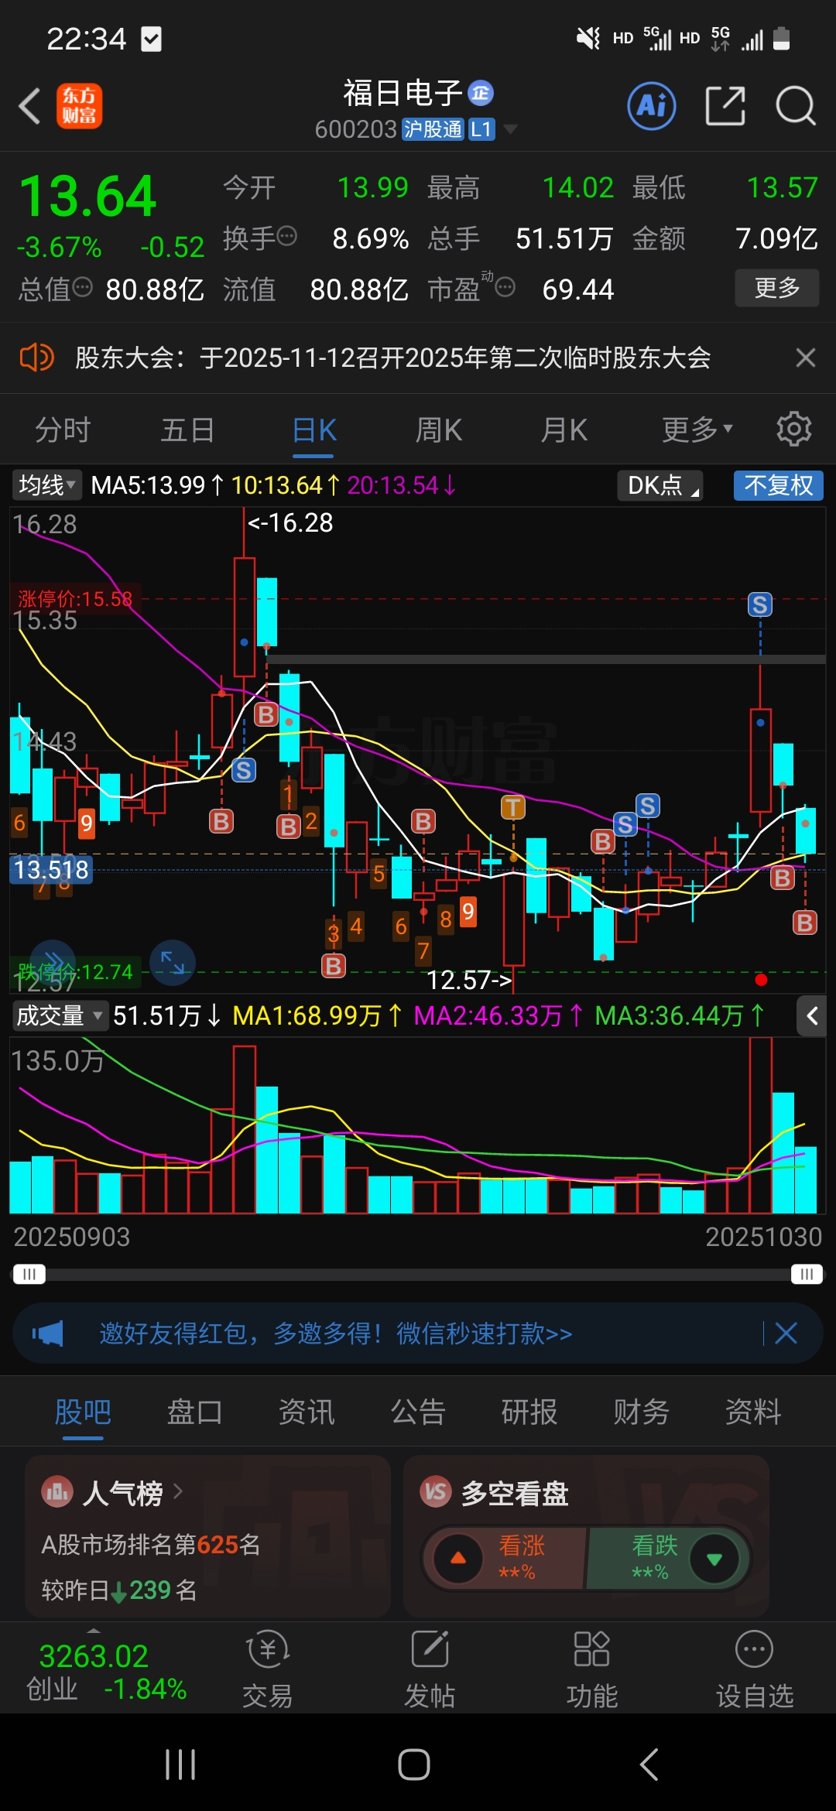The width and height of the screenshot is (836, 1811).
Task: Go back using the top-left arrow
Action: point(29,106)
